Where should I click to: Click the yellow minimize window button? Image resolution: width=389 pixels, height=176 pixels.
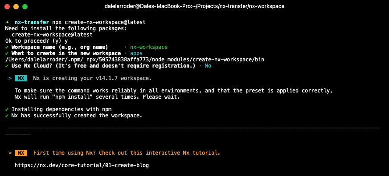point(16,7)
